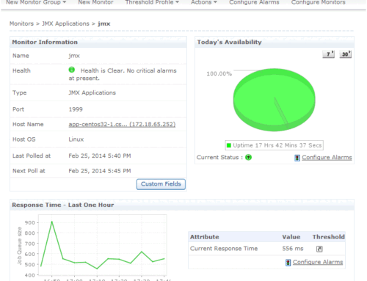
Task: Show 7-day availability report icon
Action: (328, 54)
